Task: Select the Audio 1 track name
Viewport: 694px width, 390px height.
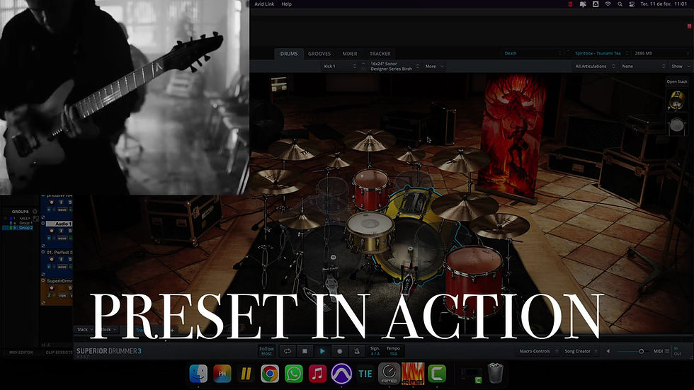Action: 63,224
